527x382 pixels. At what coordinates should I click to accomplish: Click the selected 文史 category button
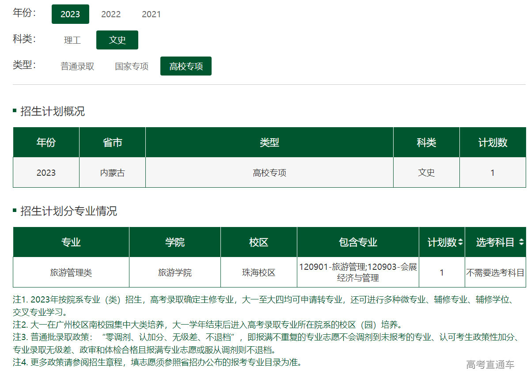(117, 40)
